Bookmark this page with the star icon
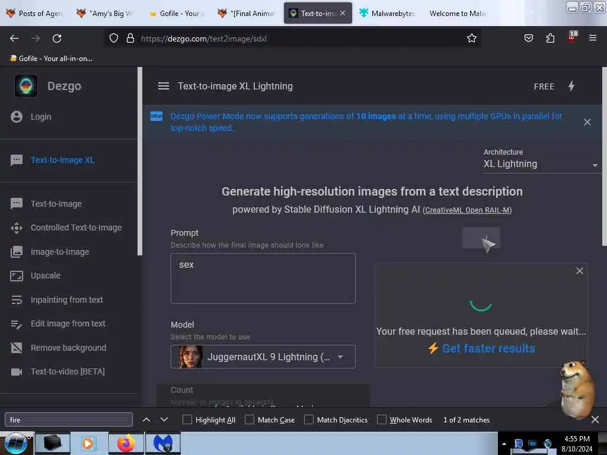The width and height of the screenshot is (607, 455). coord(471,39)
